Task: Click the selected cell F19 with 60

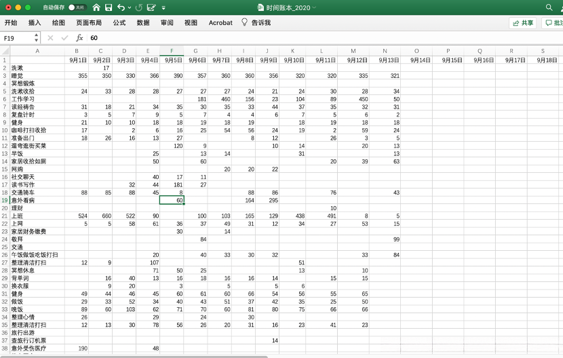Action: click(172, 201)
